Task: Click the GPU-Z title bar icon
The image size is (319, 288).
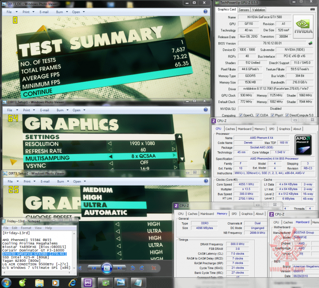Action: [x=217, y=3]
